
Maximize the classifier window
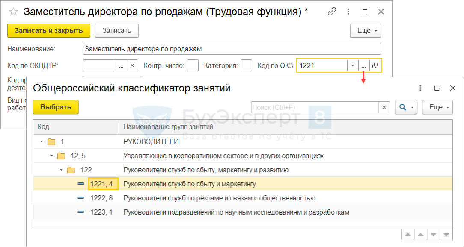coord(437,88)
